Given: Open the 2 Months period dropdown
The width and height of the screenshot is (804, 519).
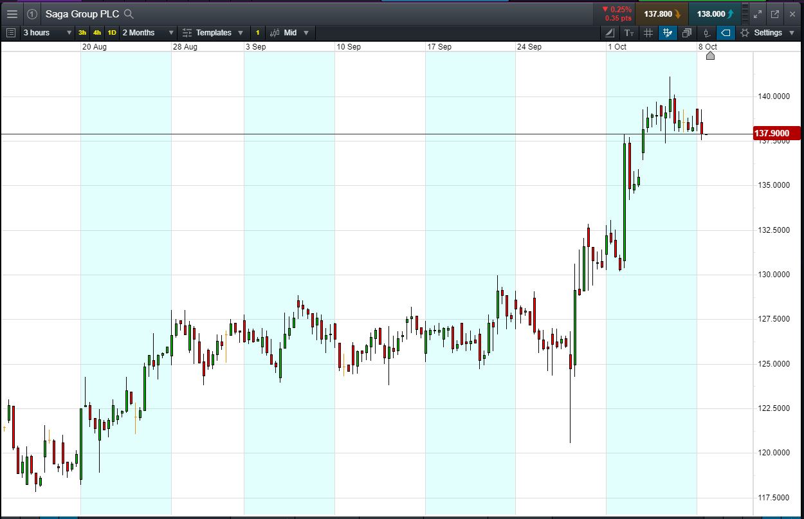Looking at the screenshot, I should coord(148,32).
